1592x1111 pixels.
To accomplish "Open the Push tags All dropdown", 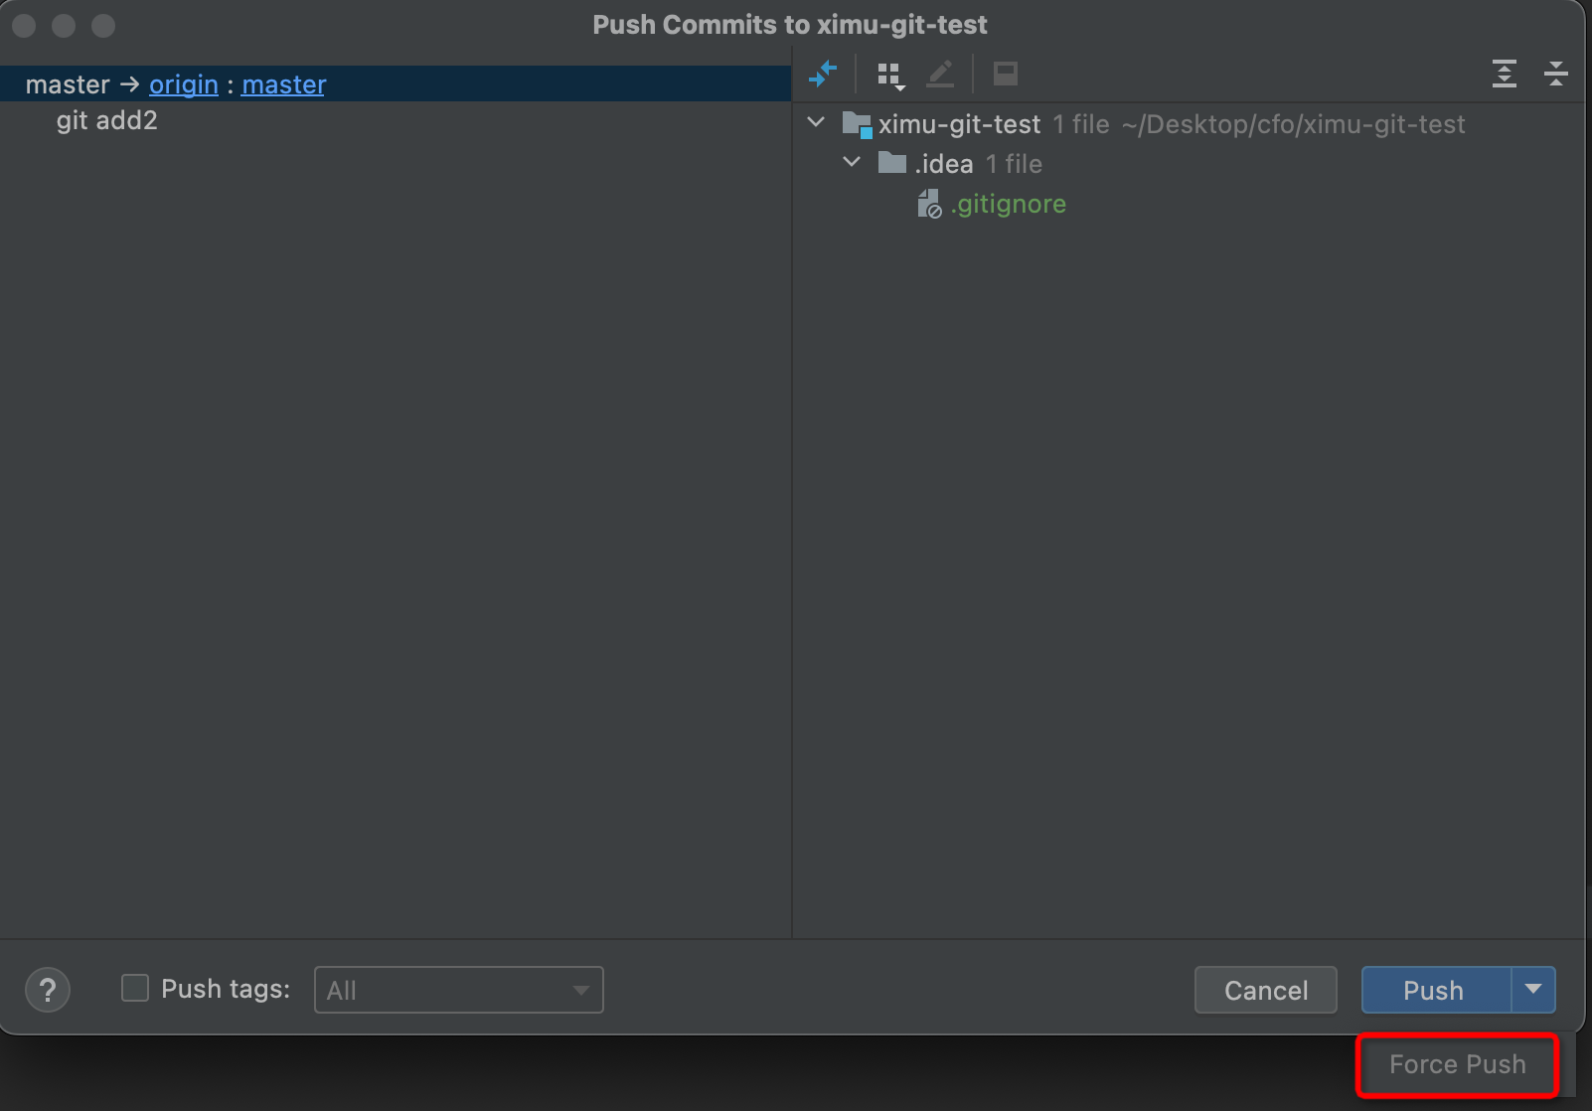I will pyautogui.click(x=458, y=990).
